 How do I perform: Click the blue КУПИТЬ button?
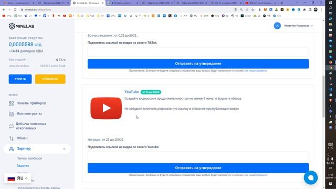(x=20, y=79)
